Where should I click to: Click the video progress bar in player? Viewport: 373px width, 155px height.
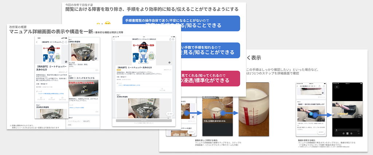(347, 130)
